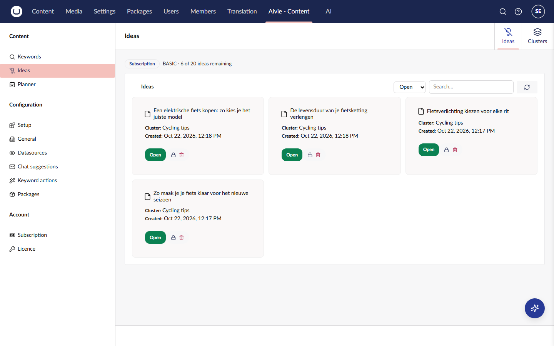This screenshot has height=346, width=554.
Task: Open Datasources in the sidebar
Action: click(x=58, y=153)
